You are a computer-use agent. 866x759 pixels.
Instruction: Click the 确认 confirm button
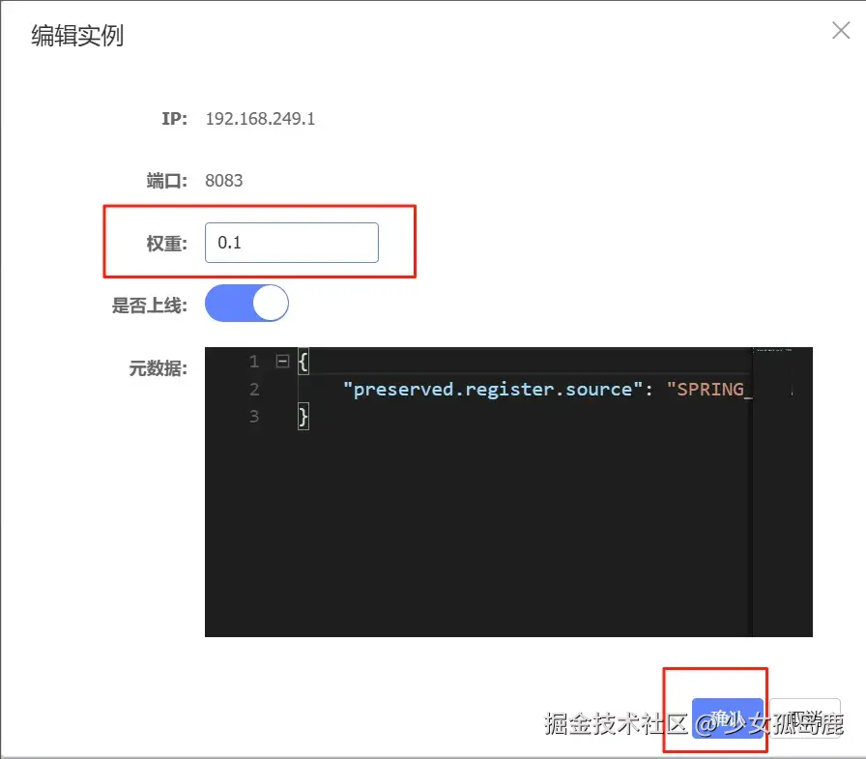point(728,717)
